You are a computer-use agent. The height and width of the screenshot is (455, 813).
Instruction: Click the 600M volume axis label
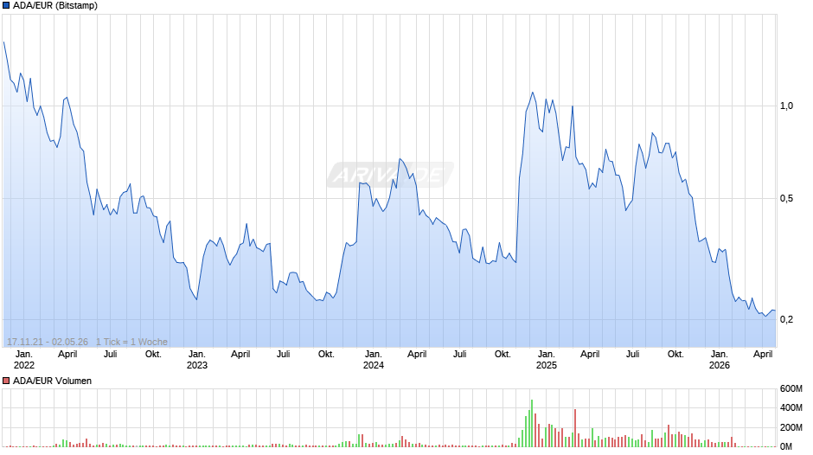791,388
